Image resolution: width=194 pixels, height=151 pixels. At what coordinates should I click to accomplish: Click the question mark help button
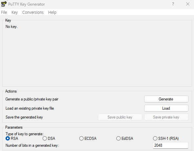tap(173, 4)
